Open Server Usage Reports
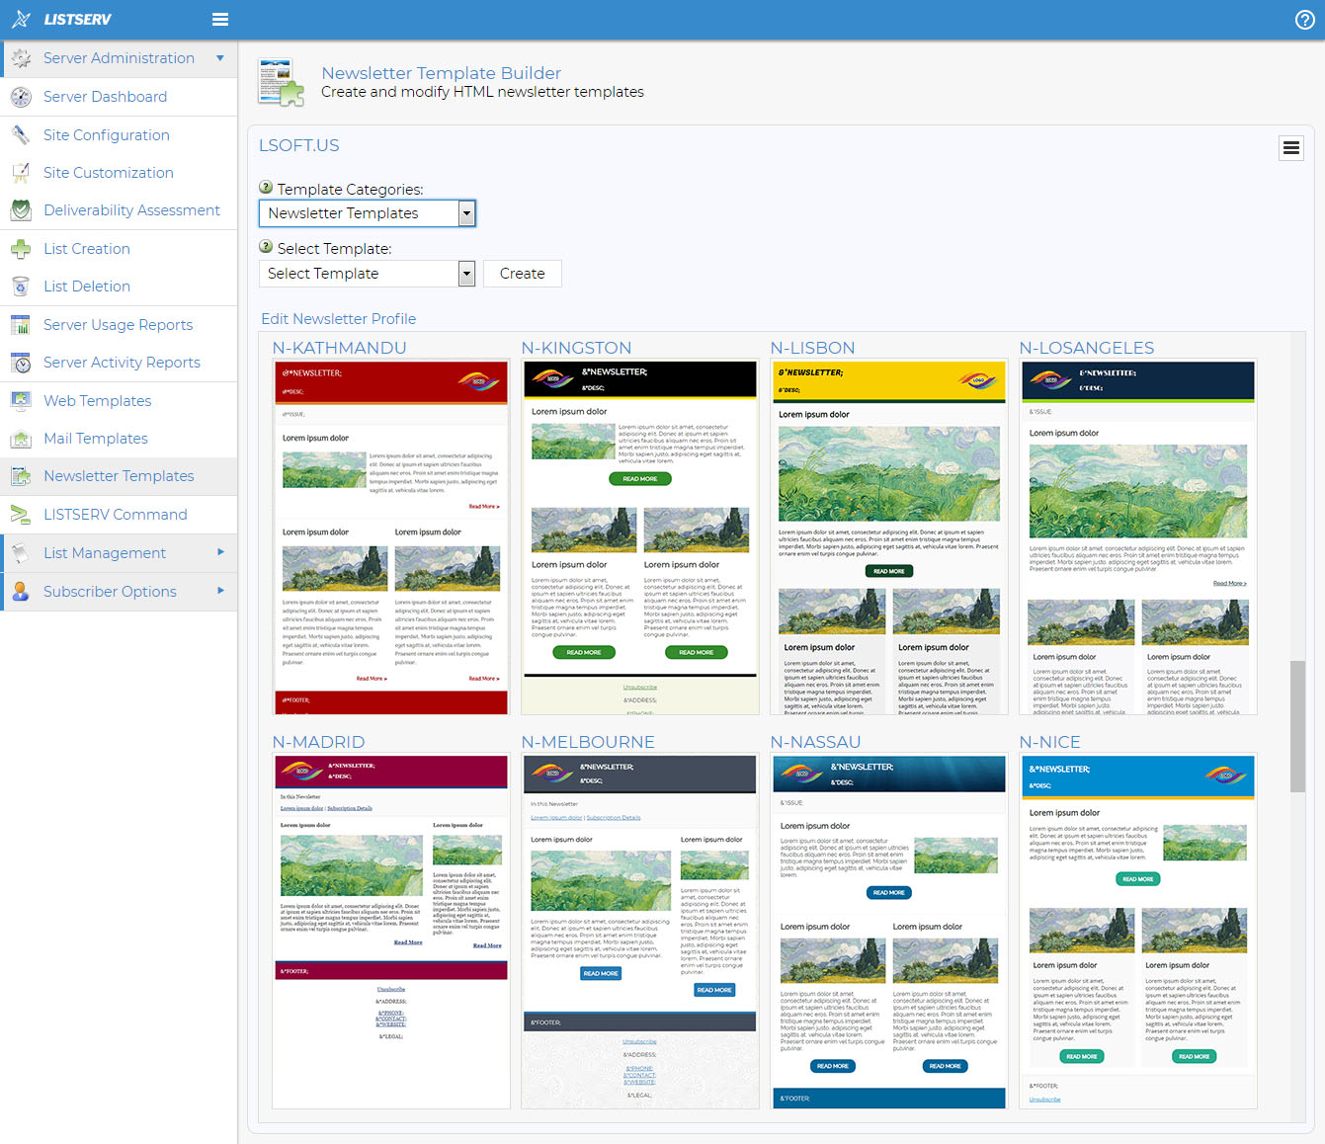Image resolution: width=1325 pixels, height=1144 pixels. (118, 325)
